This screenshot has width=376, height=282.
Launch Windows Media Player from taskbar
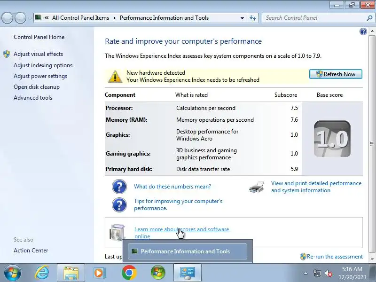coord(99,273)
